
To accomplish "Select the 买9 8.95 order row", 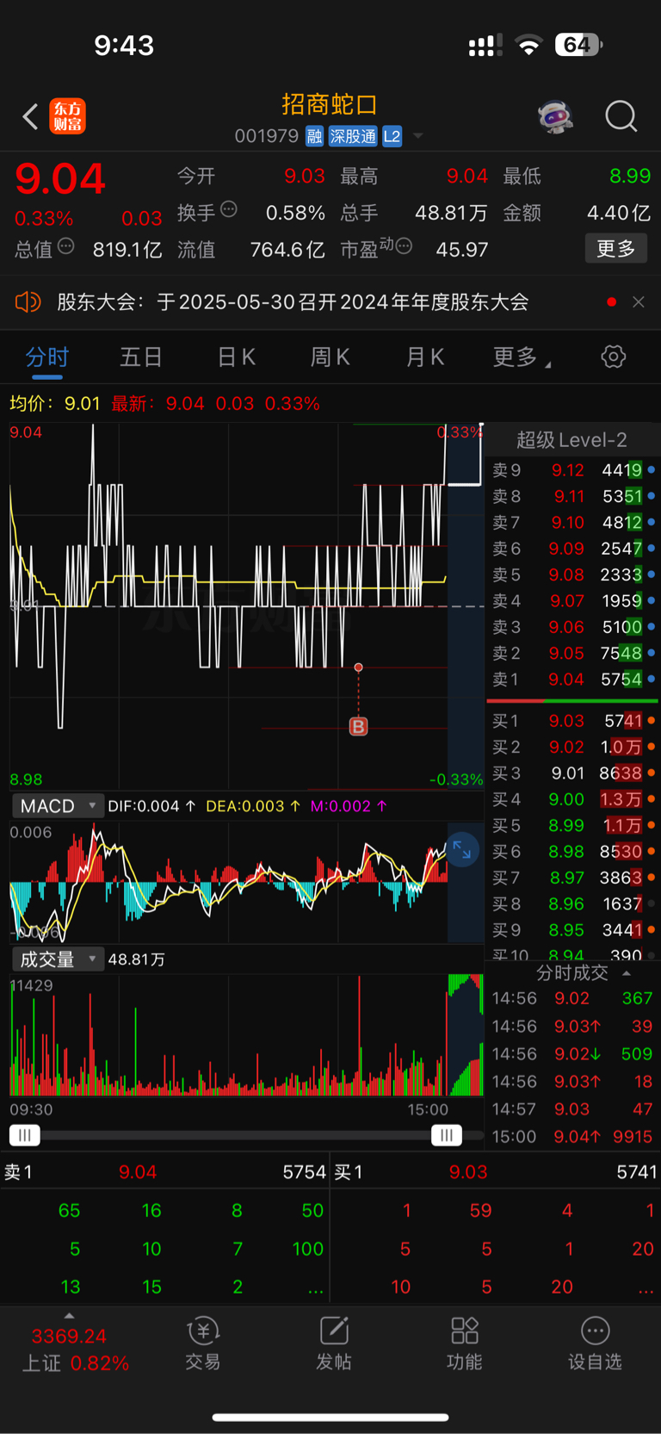I will pos(573,930).
